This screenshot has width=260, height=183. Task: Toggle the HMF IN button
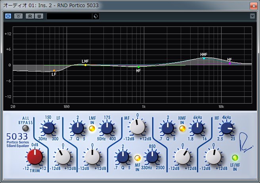tap(182, 128)
